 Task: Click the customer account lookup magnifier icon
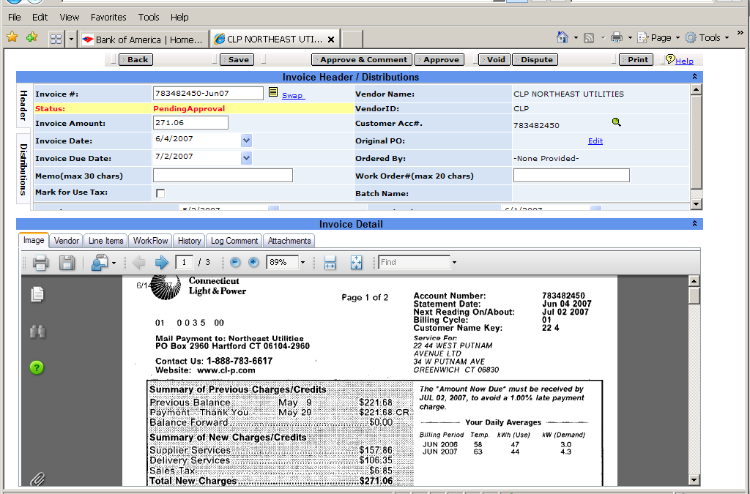coord(616,122)
